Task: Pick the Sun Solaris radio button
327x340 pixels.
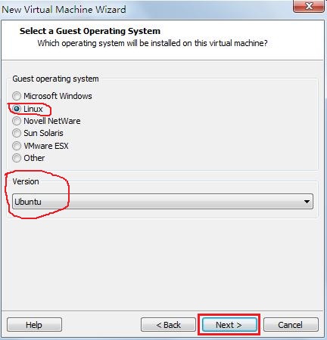Action: tap(17, 133)
